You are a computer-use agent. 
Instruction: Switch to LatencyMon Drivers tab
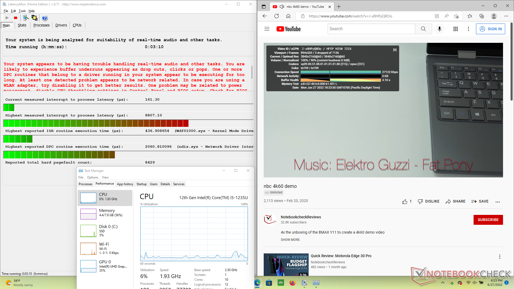[x=61, y=25]
